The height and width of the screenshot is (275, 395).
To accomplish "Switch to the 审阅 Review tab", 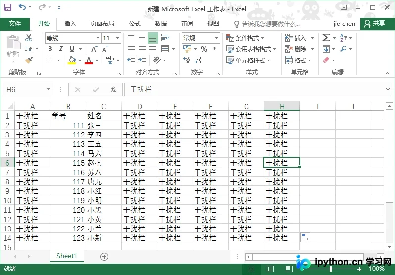I will (187, 24).
